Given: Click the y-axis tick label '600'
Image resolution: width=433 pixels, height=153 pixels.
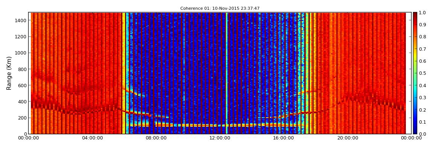Looking at the screenshot, I should (22, 85).
